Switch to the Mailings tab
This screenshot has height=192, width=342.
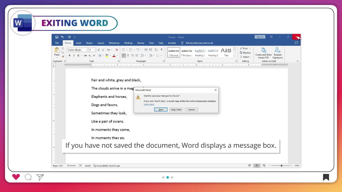pyautogui.click(x=128, y=43)
